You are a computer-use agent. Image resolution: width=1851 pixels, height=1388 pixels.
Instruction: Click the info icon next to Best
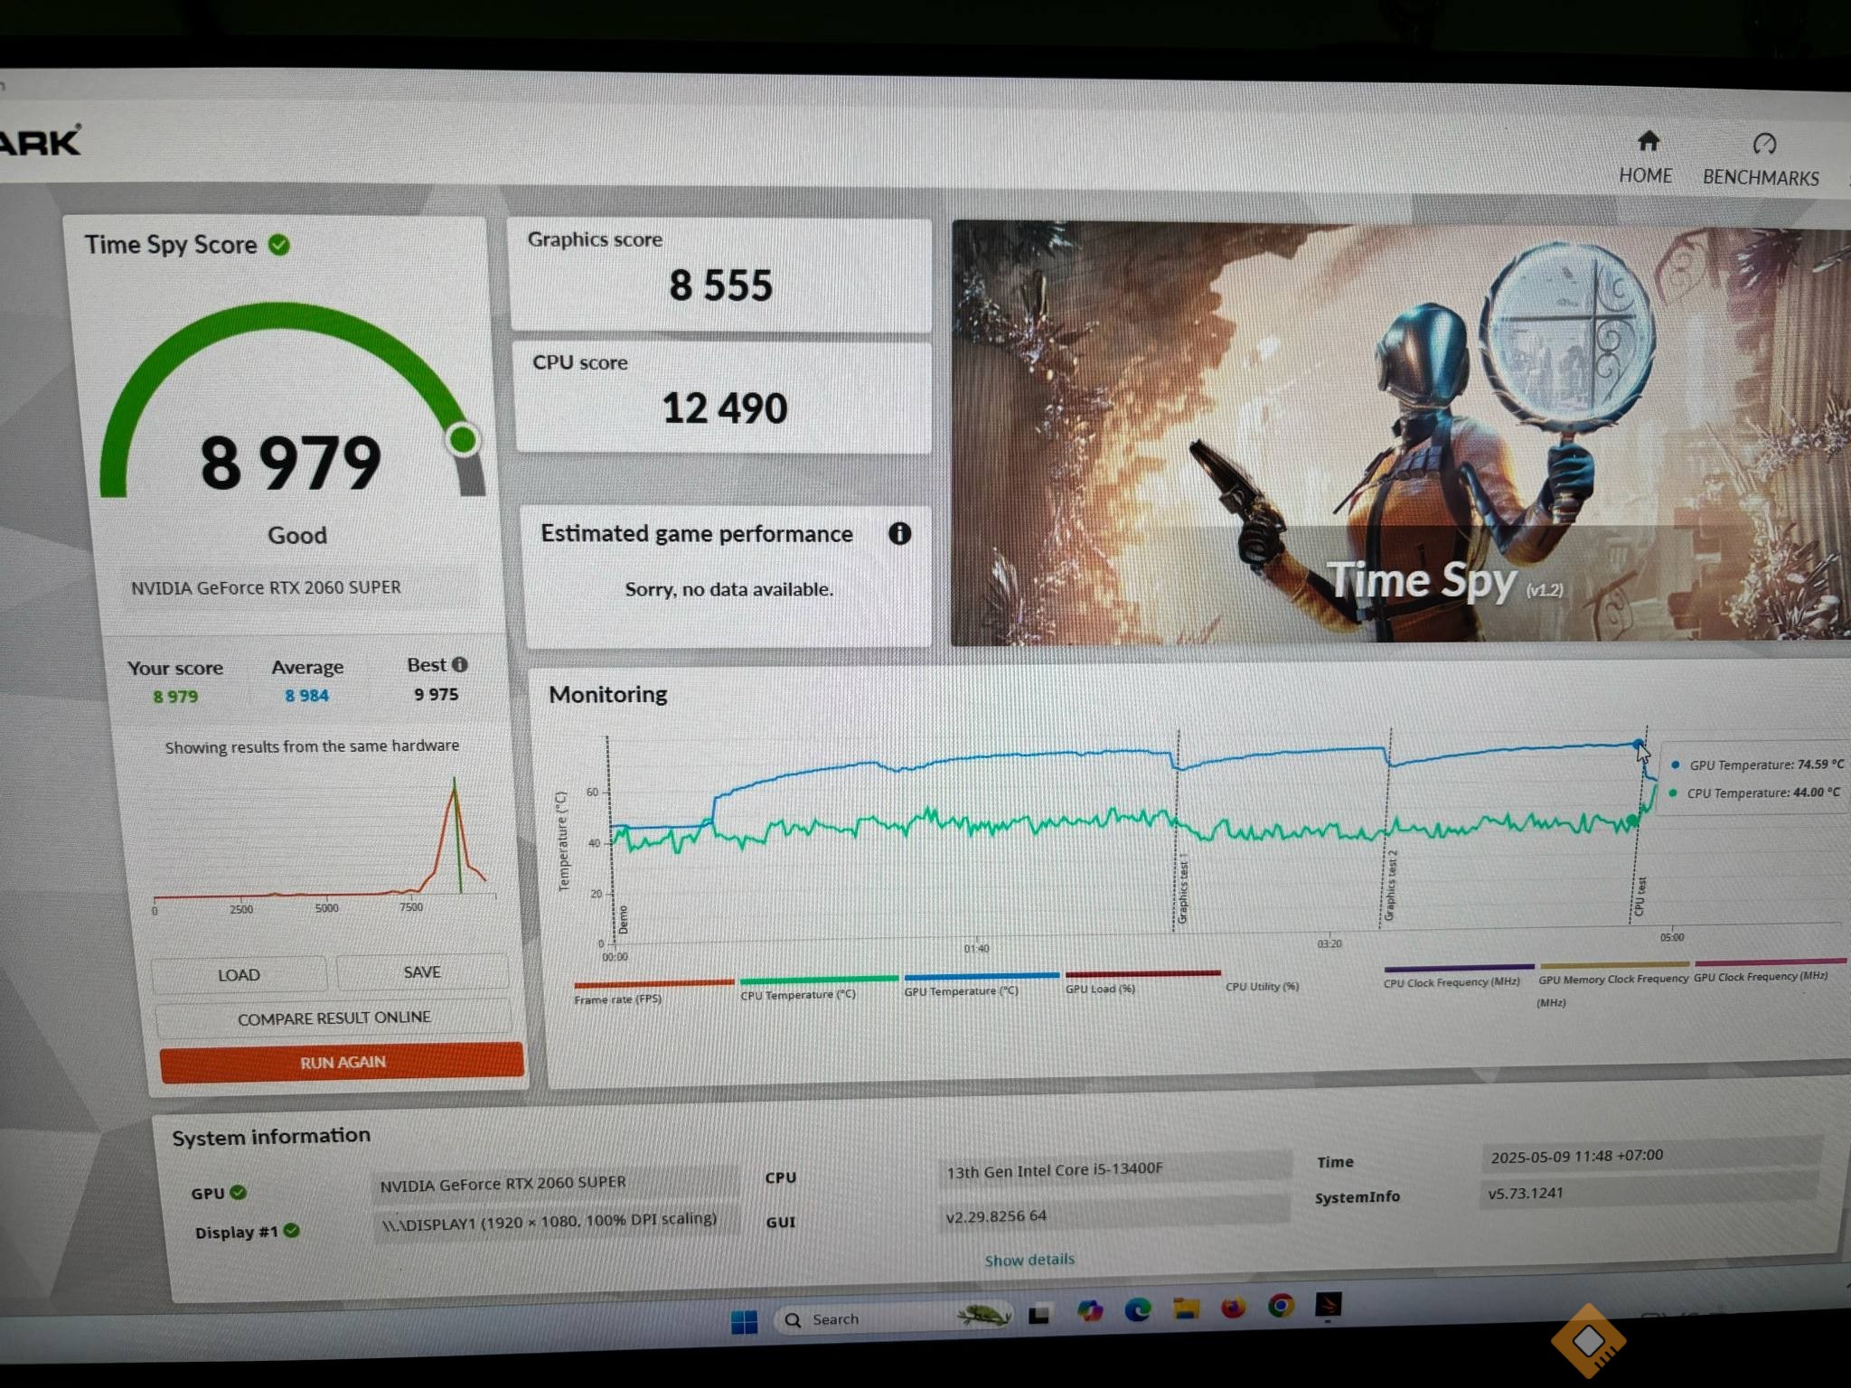[460, 664]
